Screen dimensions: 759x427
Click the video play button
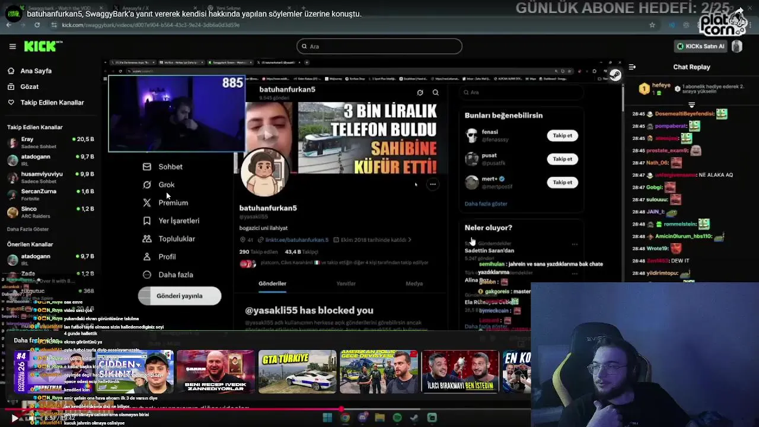click(x=14, y=418)
